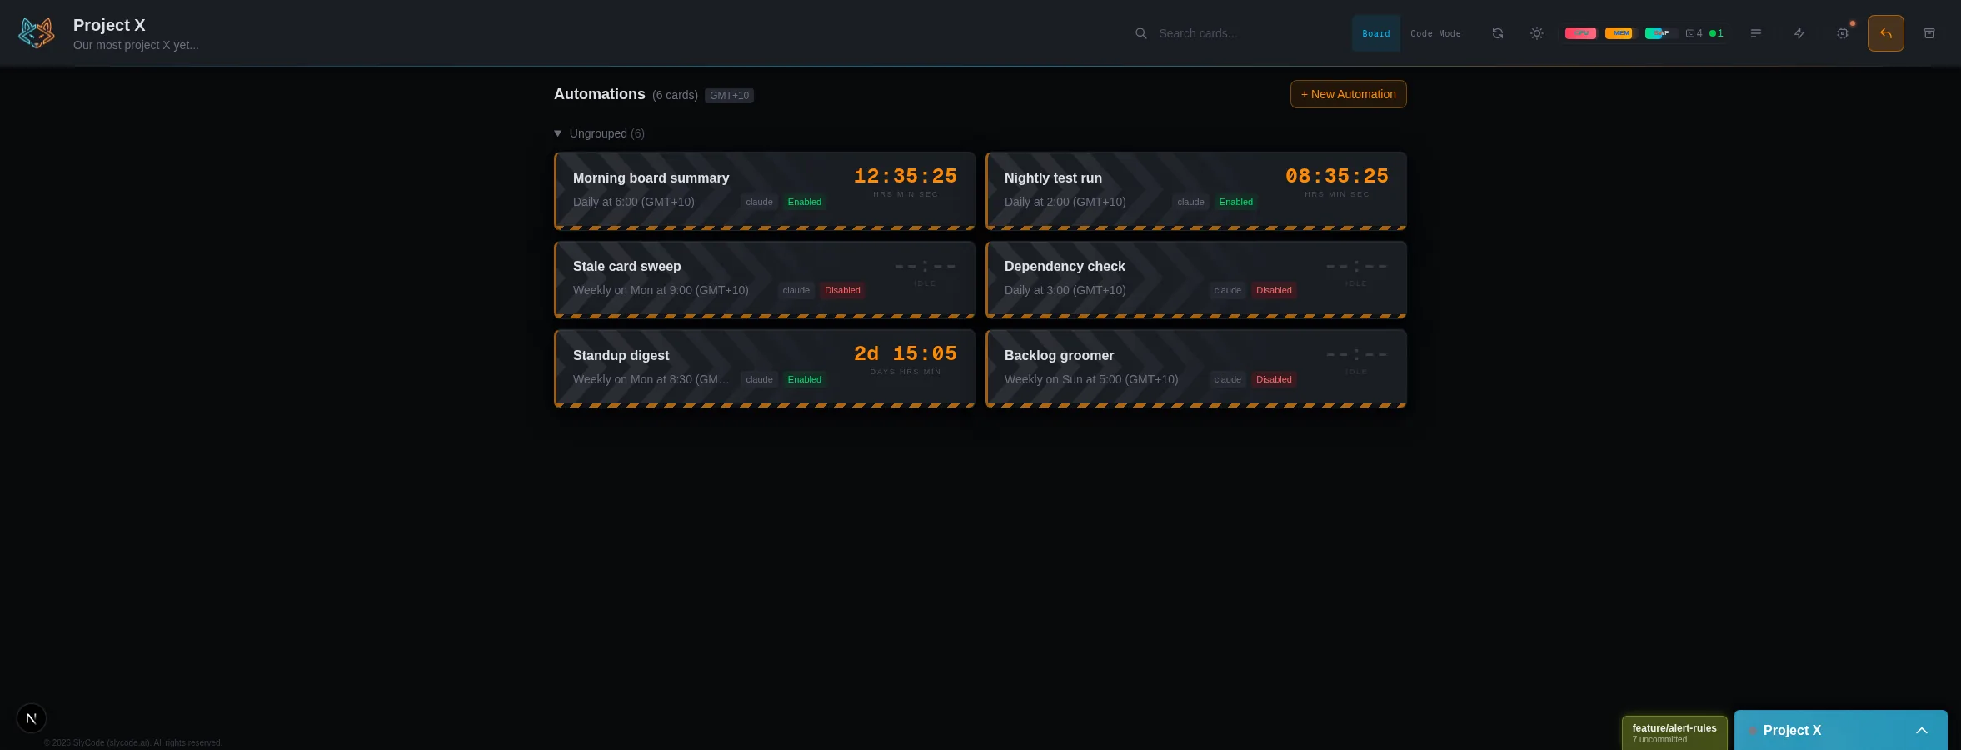This screenshot has height=750, width=1961.
Task: Click the Project X bottom panel title
Action: tap(1792, 731)
